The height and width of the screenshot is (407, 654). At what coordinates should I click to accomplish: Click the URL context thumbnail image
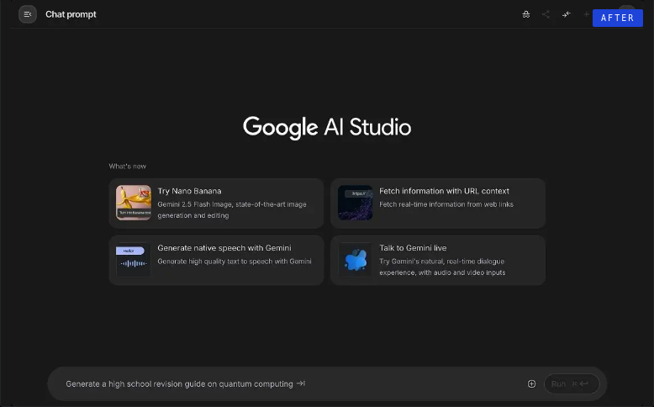(356, 203)
